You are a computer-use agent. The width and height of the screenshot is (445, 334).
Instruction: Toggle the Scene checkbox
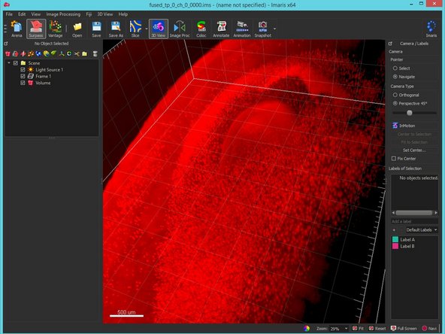pyautogui.click(x=16, y=63)
